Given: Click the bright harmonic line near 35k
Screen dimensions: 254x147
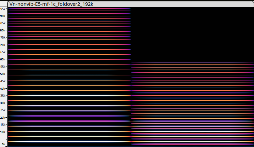Looking at the screenshot, I should pos(68,95).
